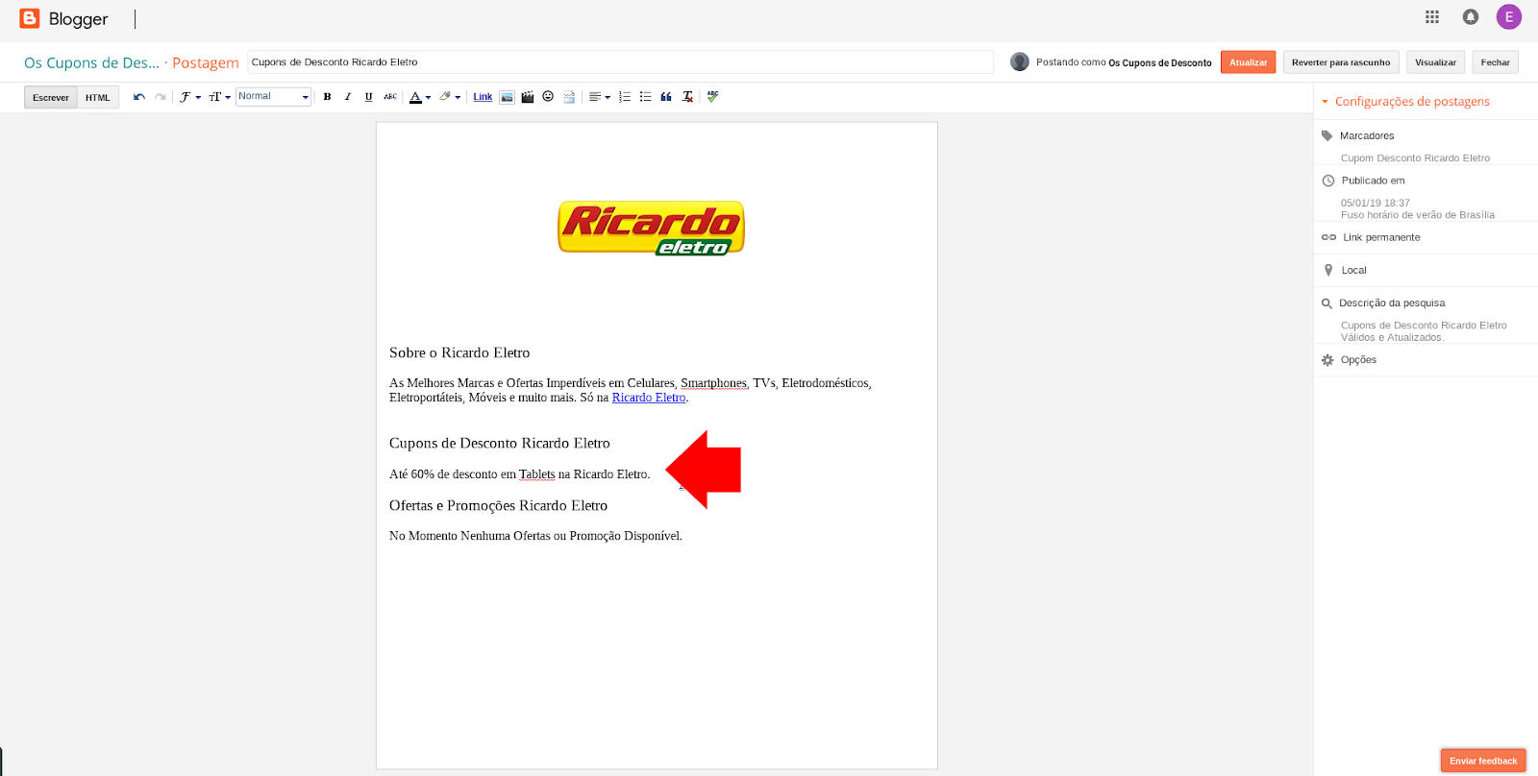This screenshot has width=1538, height=776.
Task: Click the 'No Momento Nenhuma Ofertas' line
Action: pyautogui.click(x=535, y=536)
